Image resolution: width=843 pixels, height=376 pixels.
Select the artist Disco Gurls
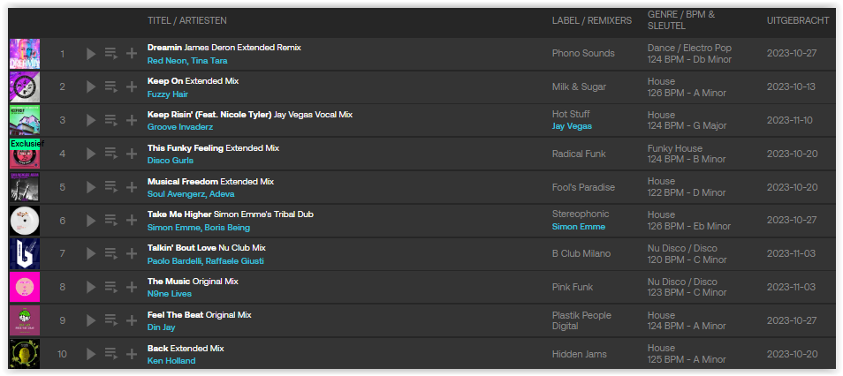pyautogui.click(x=171, y=161)
